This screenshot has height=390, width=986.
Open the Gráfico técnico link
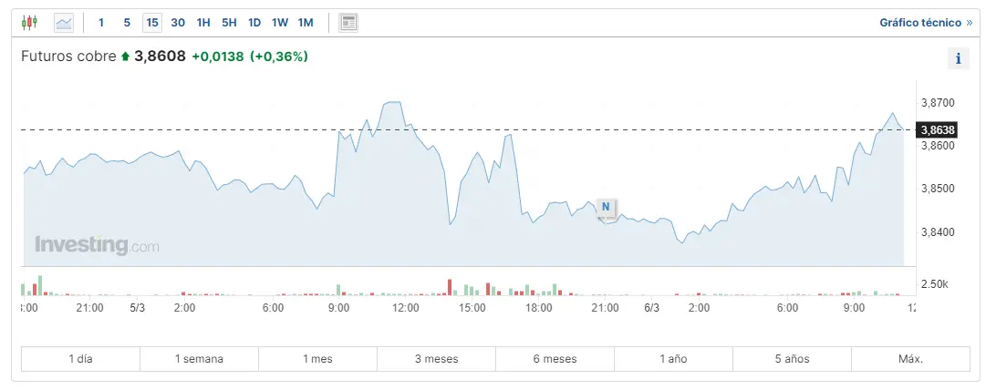coord(925,22)
